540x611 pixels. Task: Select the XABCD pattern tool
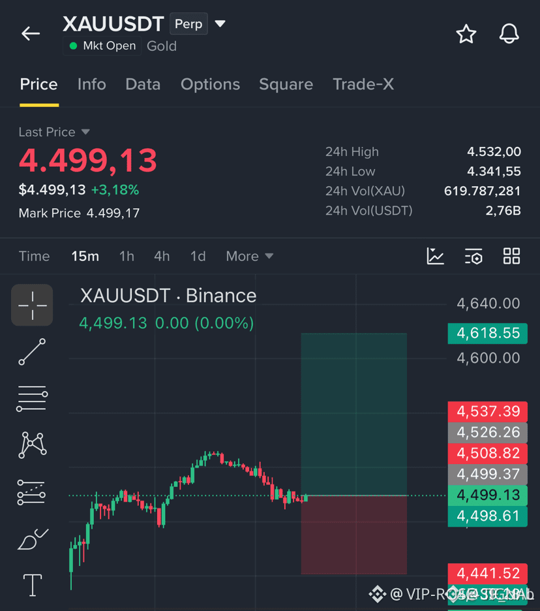33,445
